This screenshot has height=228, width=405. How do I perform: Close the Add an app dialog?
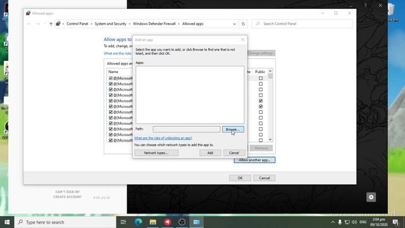click(242, 39)
